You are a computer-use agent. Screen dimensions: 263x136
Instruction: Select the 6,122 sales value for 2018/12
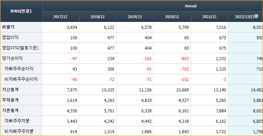point(109,27)
